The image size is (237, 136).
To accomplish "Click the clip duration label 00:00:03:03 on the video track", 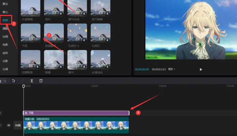I will [x=43, y=119].
